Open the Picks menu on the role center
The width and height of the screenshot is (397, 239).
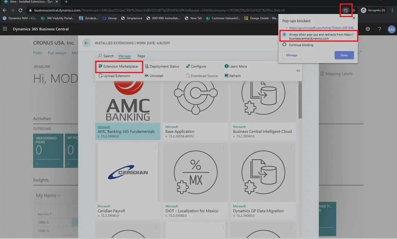click(37, 53)
